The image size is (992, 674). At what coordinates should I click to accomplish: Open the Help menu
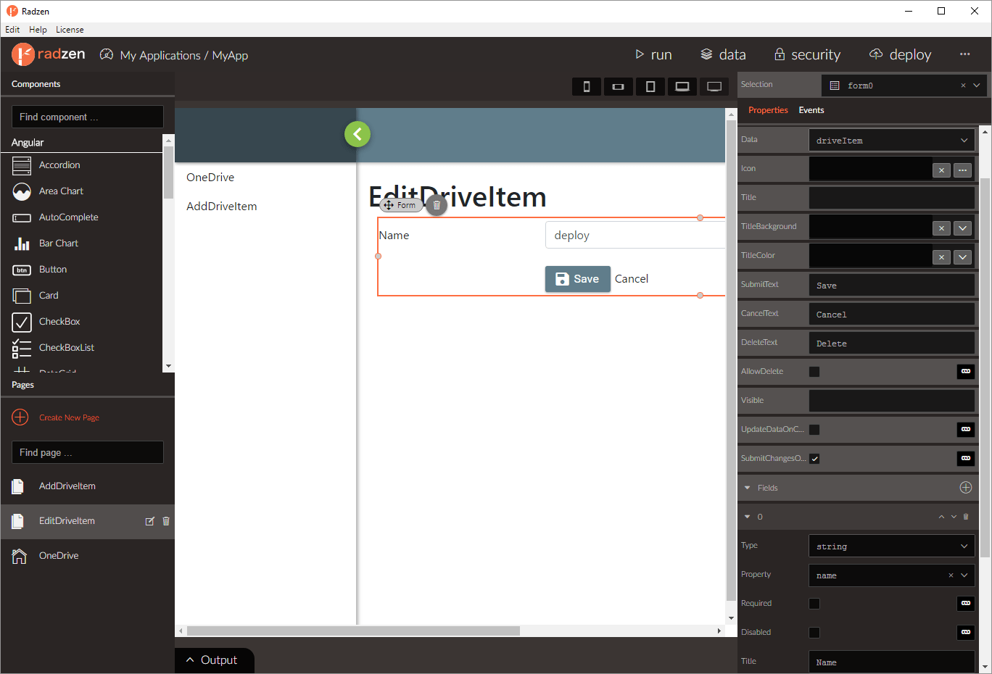tap(38, 30)
